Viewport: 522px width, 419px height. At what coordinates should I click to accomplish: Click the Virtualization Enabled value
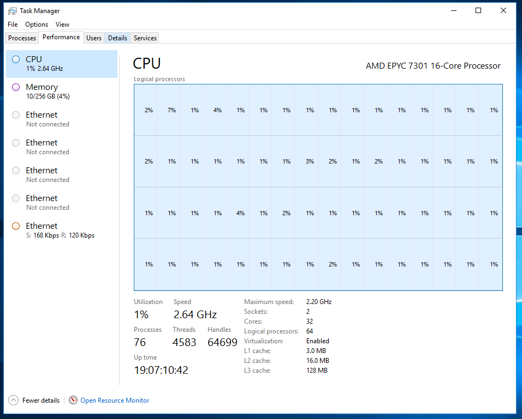[318, 341]
